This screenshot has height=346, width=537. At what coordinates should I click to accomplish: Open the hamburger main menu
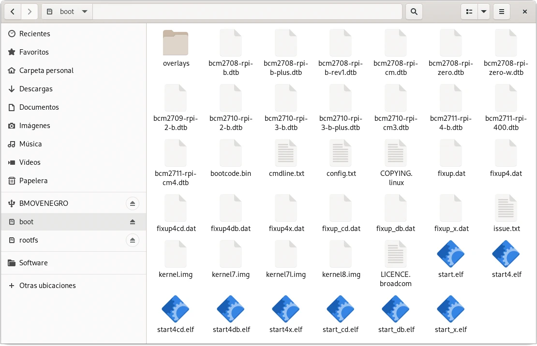click(502, 12)
